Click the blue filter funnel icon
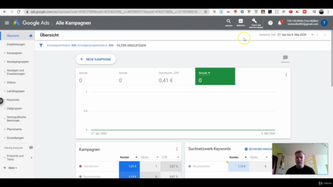This screenshot has width=333, height=187. (x=41, y=45)
